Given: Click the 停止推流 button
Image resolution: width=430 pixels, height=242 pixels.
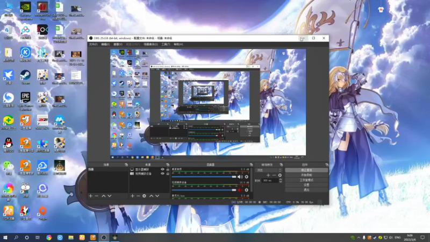Looking at the screenshot, I should 306,170.
